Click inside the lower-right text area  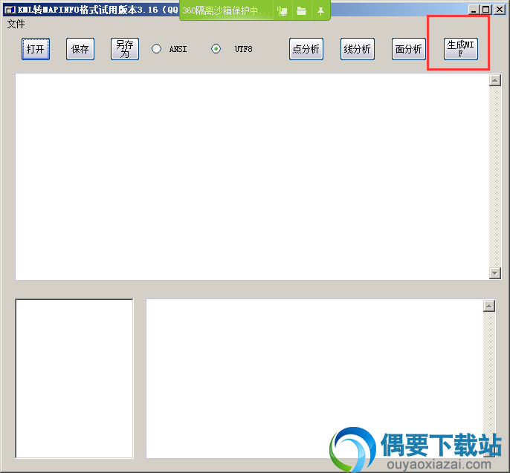coord(314,379)
